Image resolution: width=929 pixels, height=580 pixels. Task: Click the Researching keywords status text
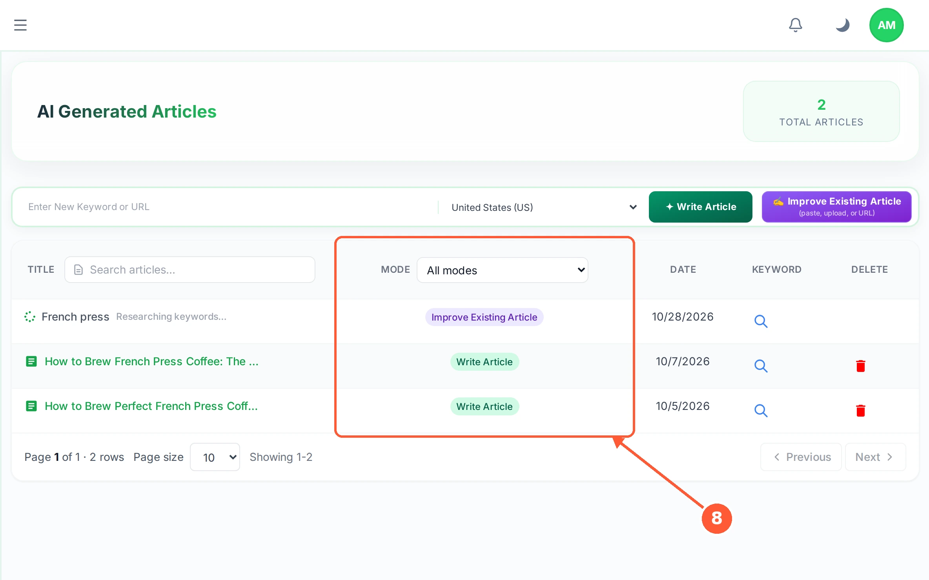[x=171, y=317]
